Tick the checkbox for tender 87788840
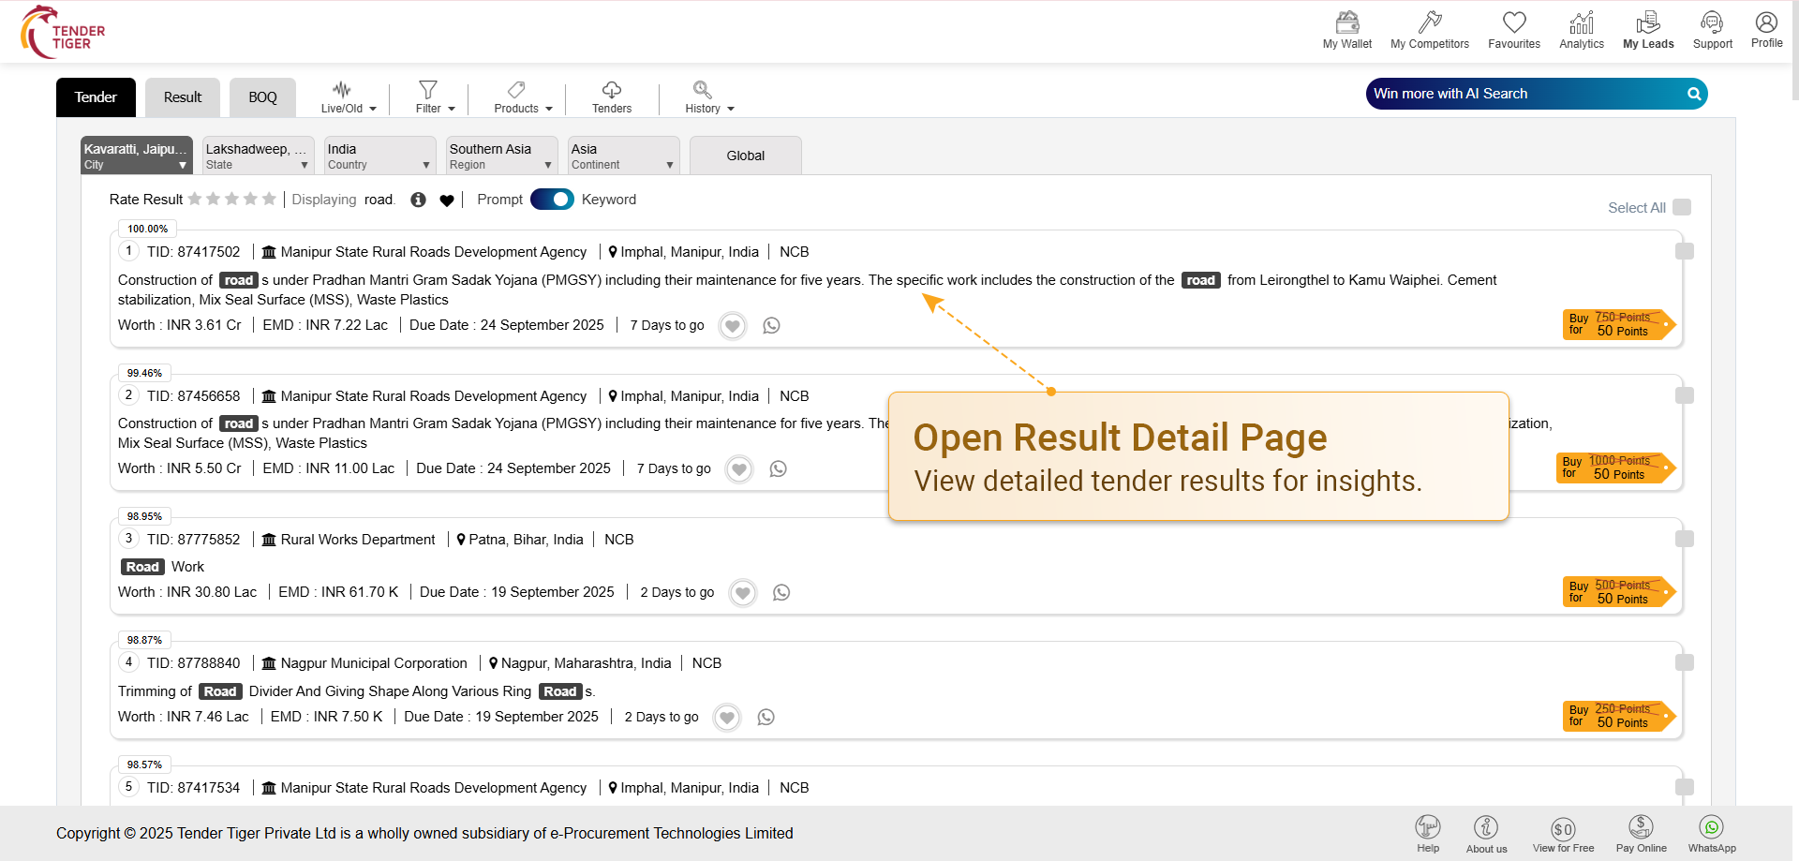The image size is (1799, 861). tap(1684, 663)
